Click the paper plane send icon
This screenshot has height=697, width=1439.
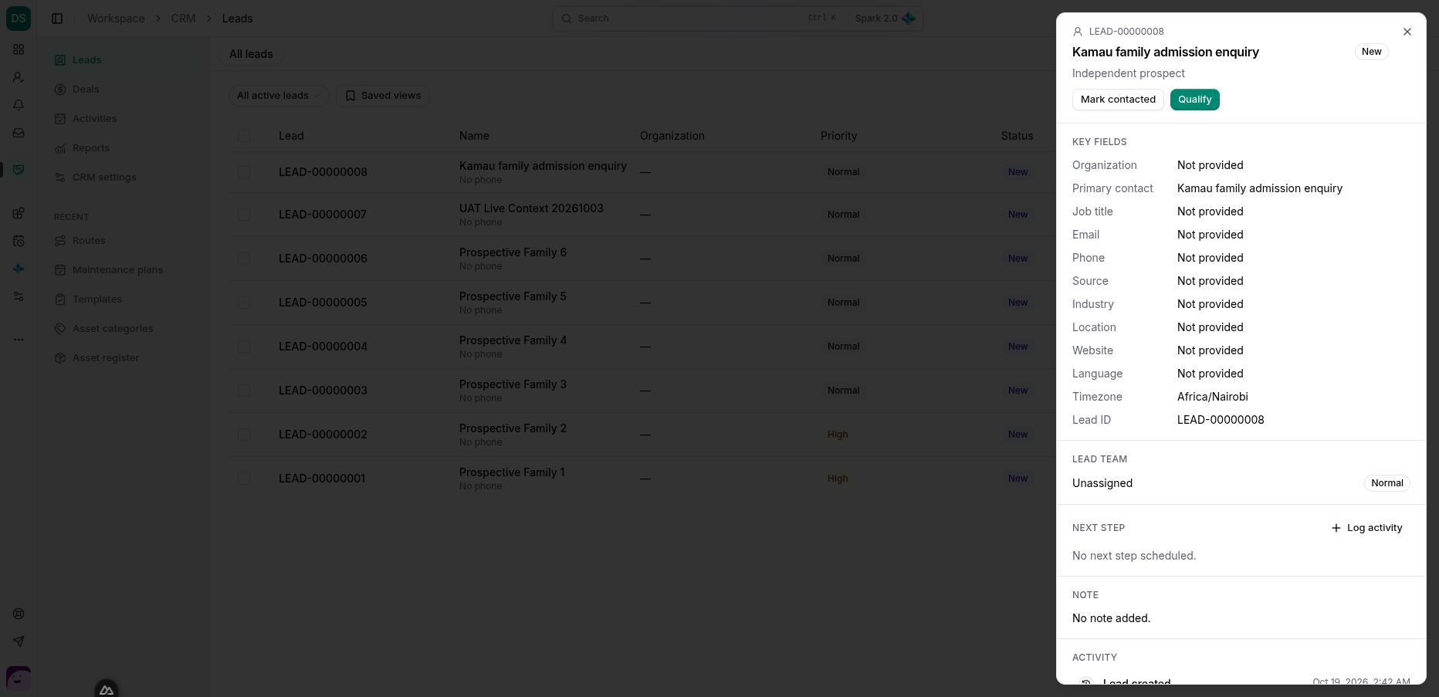[19, 641]
